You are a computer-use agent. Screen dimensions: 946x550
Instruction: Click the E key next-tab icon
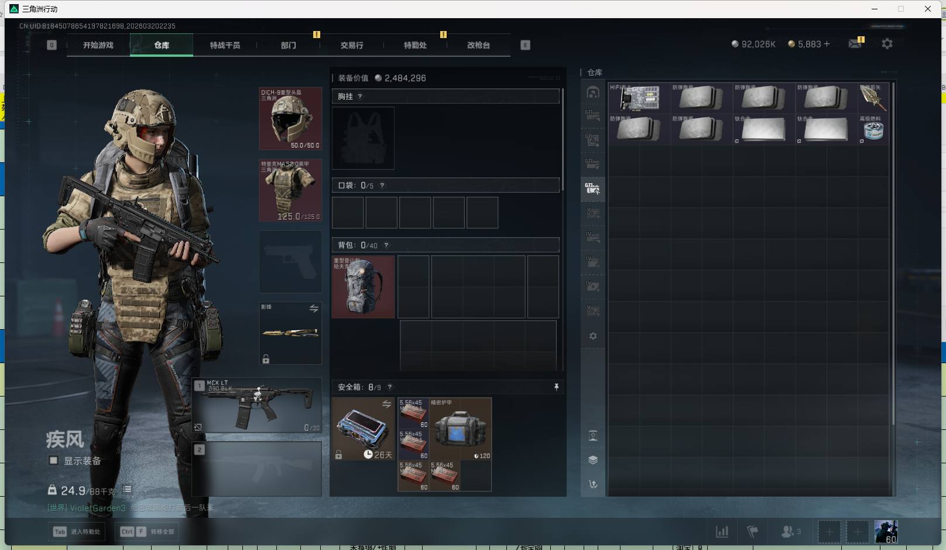pyautogui.click(x=525, y=45)
